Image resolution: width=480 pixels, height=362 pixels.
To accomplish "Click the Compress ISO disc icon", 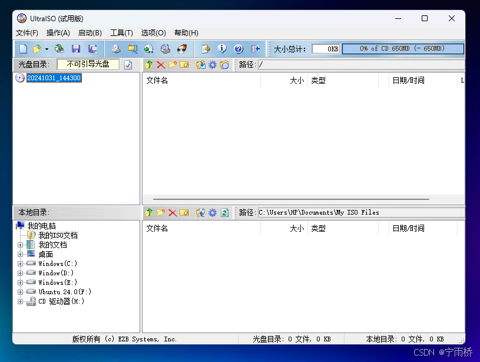I will [x=165, y=49].
